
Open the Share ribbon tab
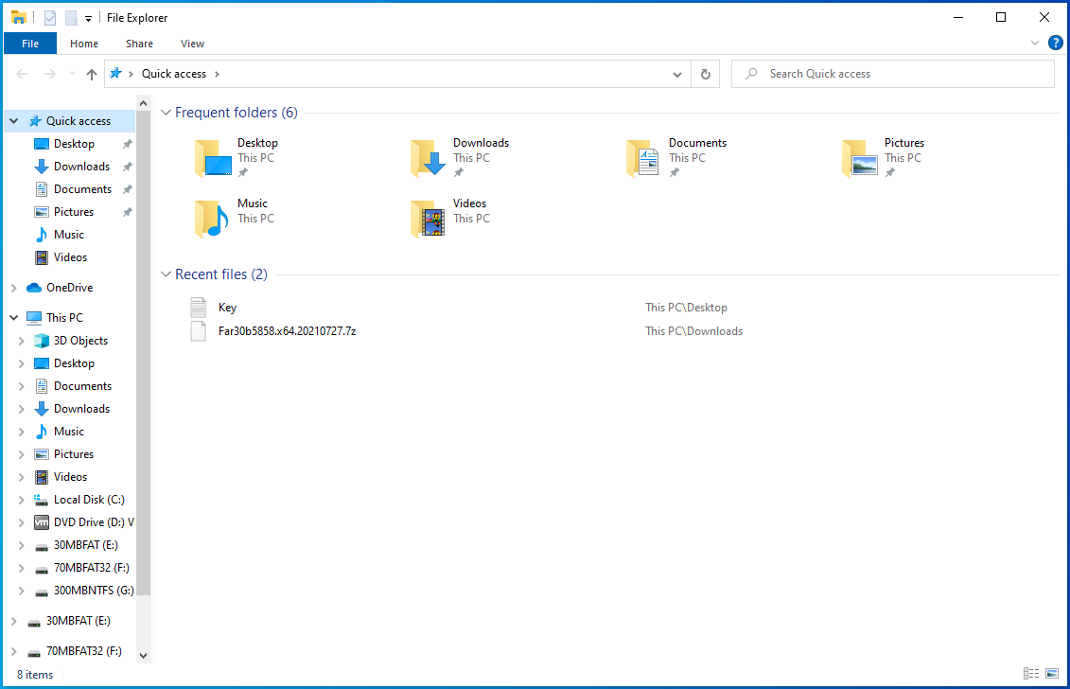[139, 44]
